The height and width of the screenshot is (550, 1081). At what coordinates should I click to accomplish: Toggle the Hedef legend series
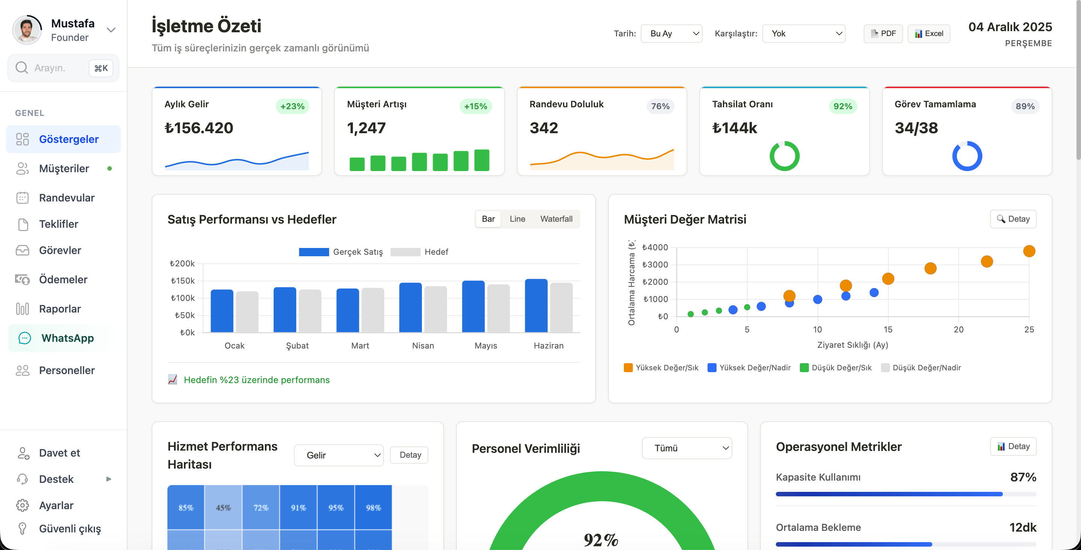pos(419,252)
